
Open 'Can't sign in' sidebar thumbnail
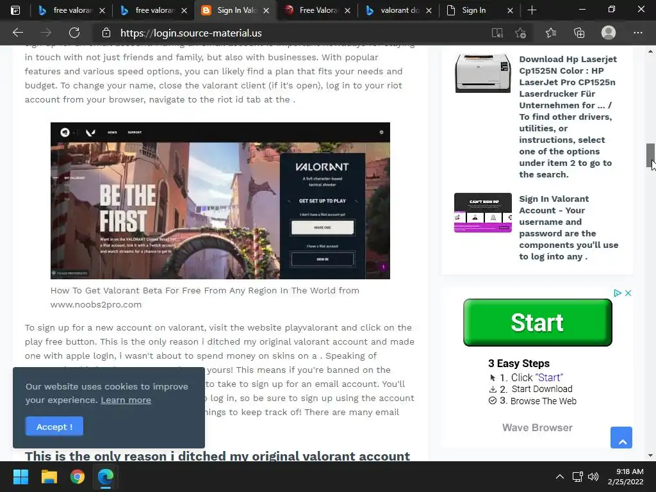(483, 213)
